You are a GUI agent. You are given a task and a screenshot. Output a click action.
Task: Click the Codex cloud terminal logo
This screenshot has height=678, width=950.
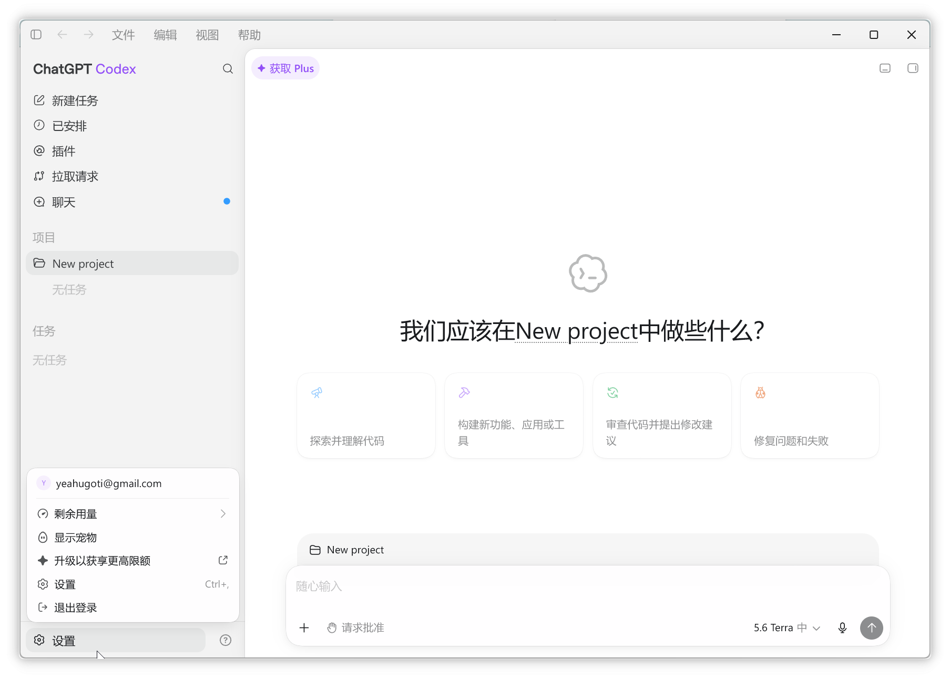588,274
